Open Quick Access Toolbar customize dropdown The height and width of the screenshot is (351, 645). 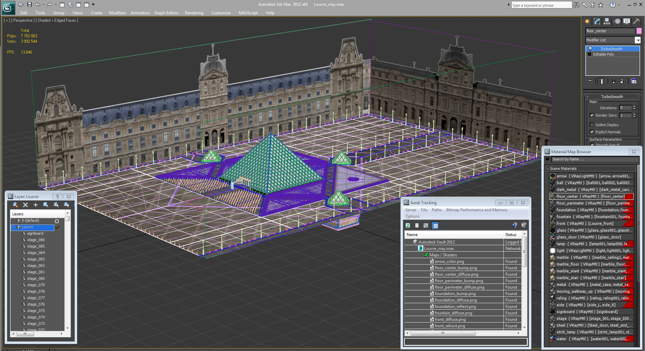pyautogui.click(x=93, y=5)
